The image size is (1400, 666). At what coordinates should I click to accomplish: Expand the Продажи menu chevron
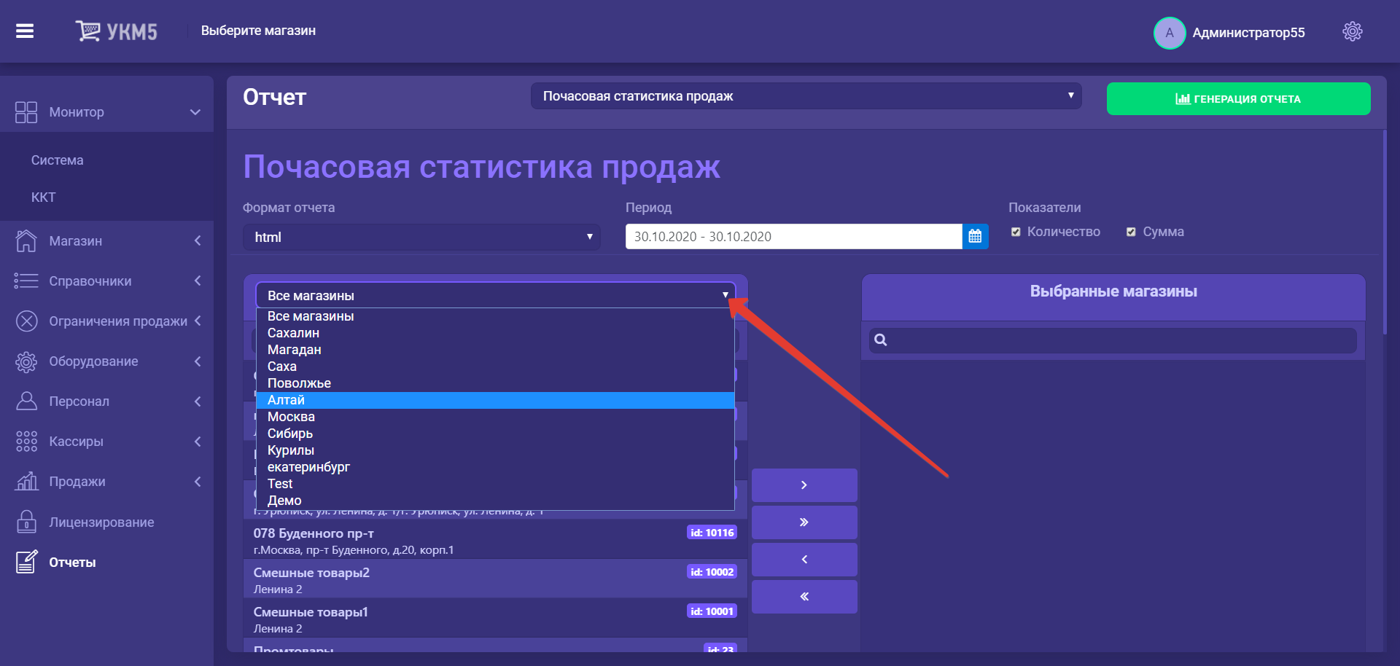[197, 482]
